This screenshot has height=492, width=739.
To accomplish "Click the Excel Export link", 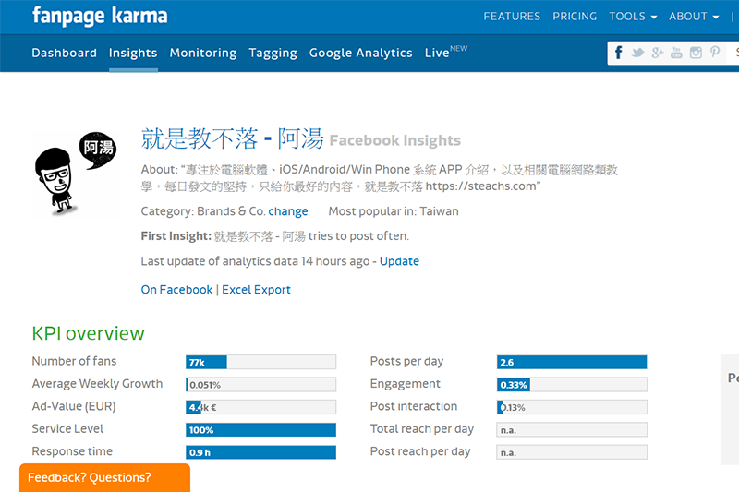I will coord(256,290).
